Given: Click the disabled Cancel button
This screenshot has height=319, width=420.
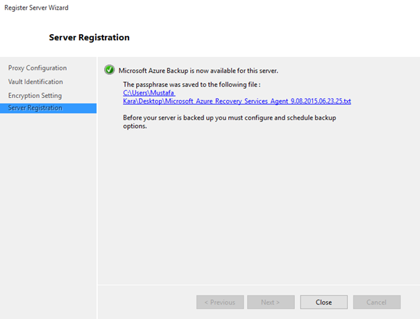Looking at the screenshot, I should [x=376, y=302].
